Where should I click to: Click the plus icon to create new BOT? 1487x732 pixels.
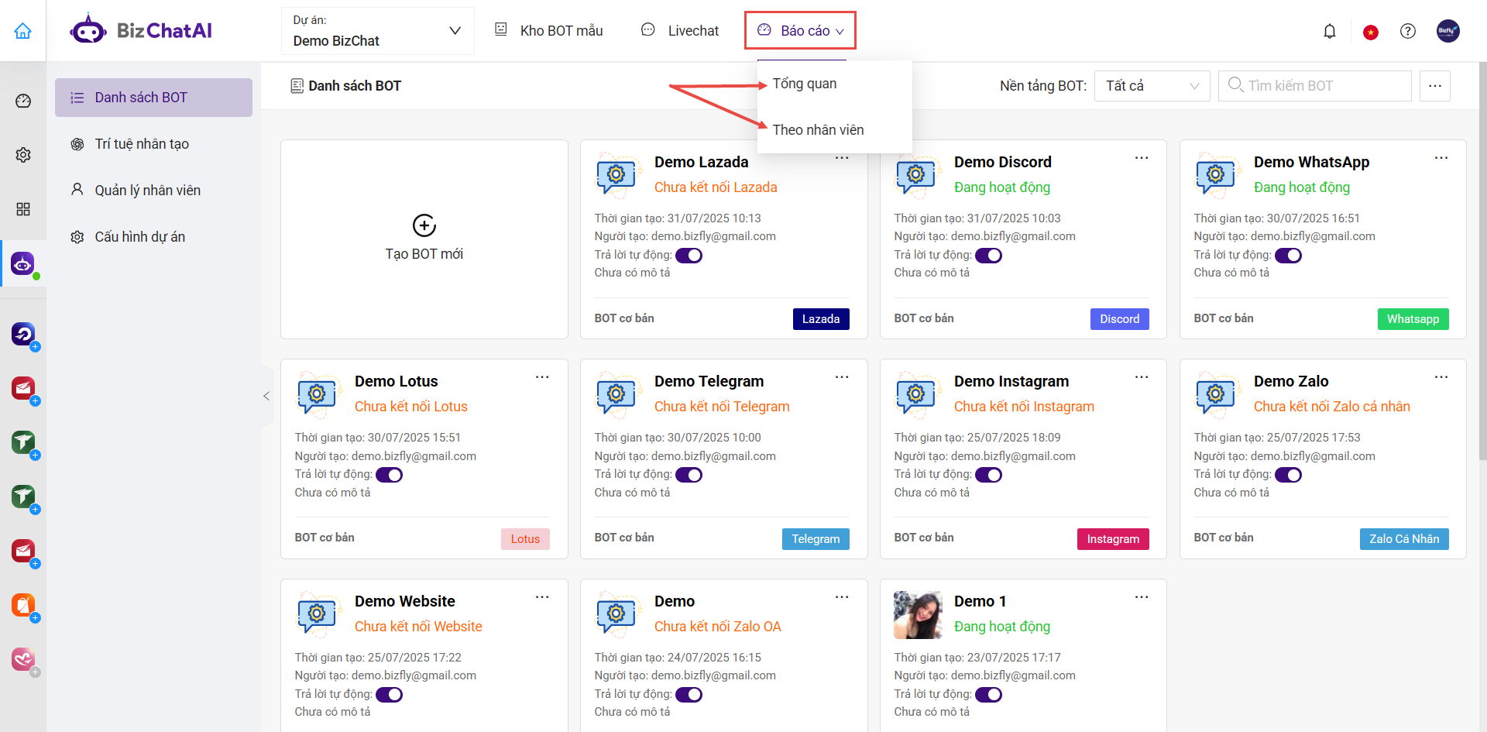pyautogui.click(x=424, y=225)
